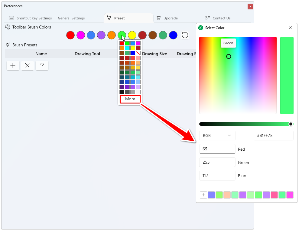This screenshot has width=299, height=231.
Task: Choose the peach saved swatch
Action: tap(227, 195)
